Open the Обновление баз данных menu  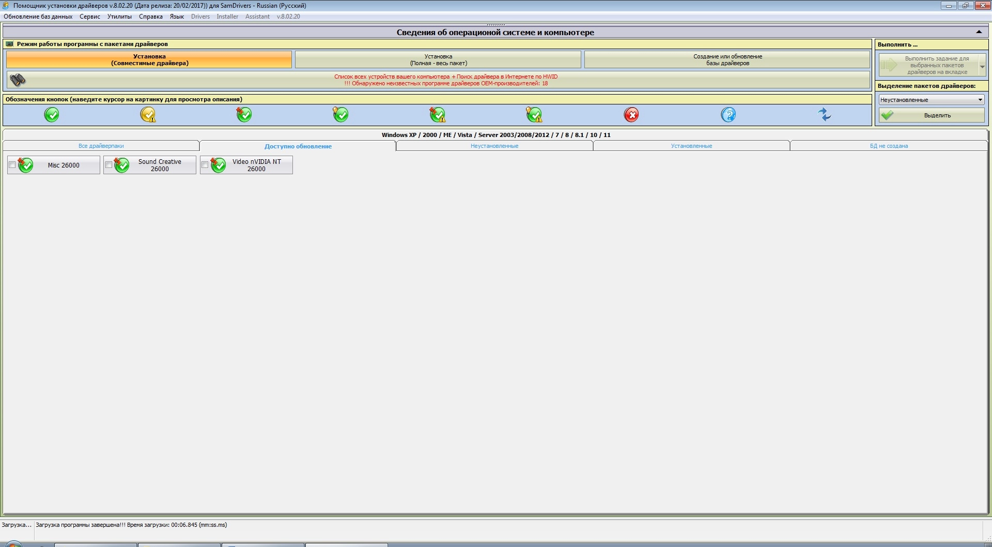(x=38, y=17)
